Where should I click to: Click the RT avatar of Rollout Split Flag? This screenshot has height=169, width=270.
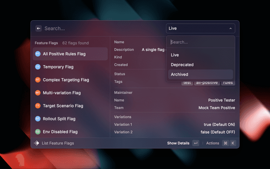38,119
